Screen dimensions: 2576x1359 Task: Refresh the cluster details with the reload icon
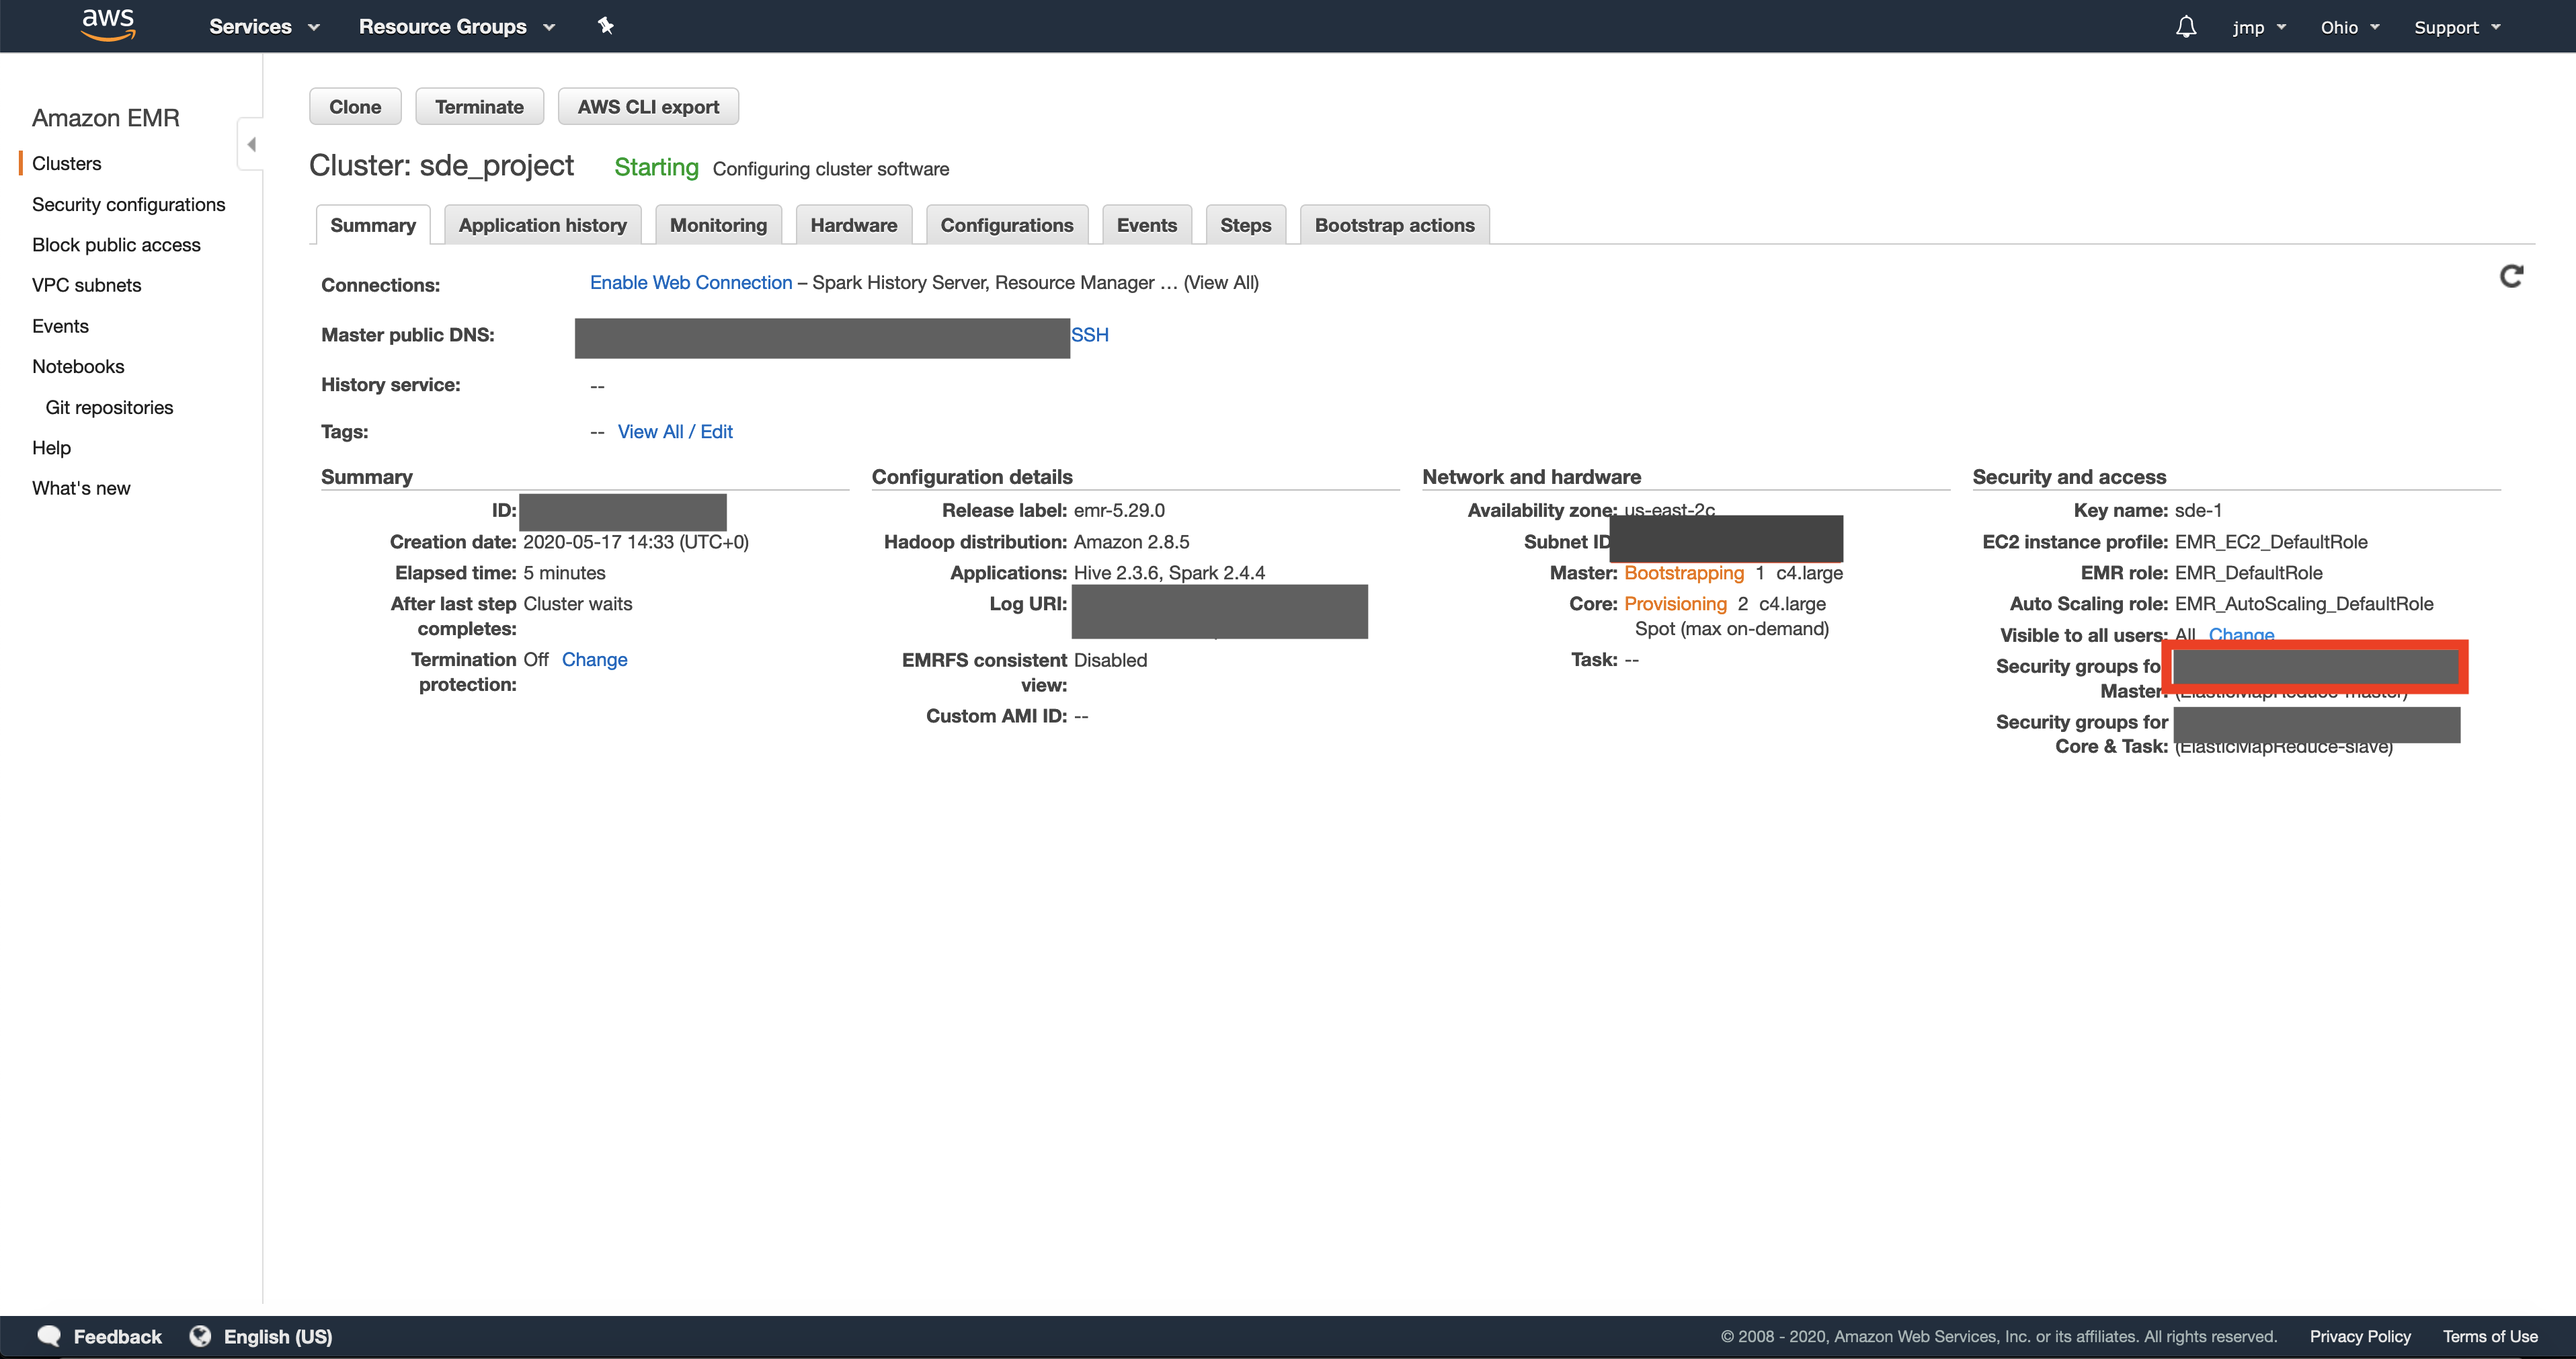click(x=2511, y=276)
